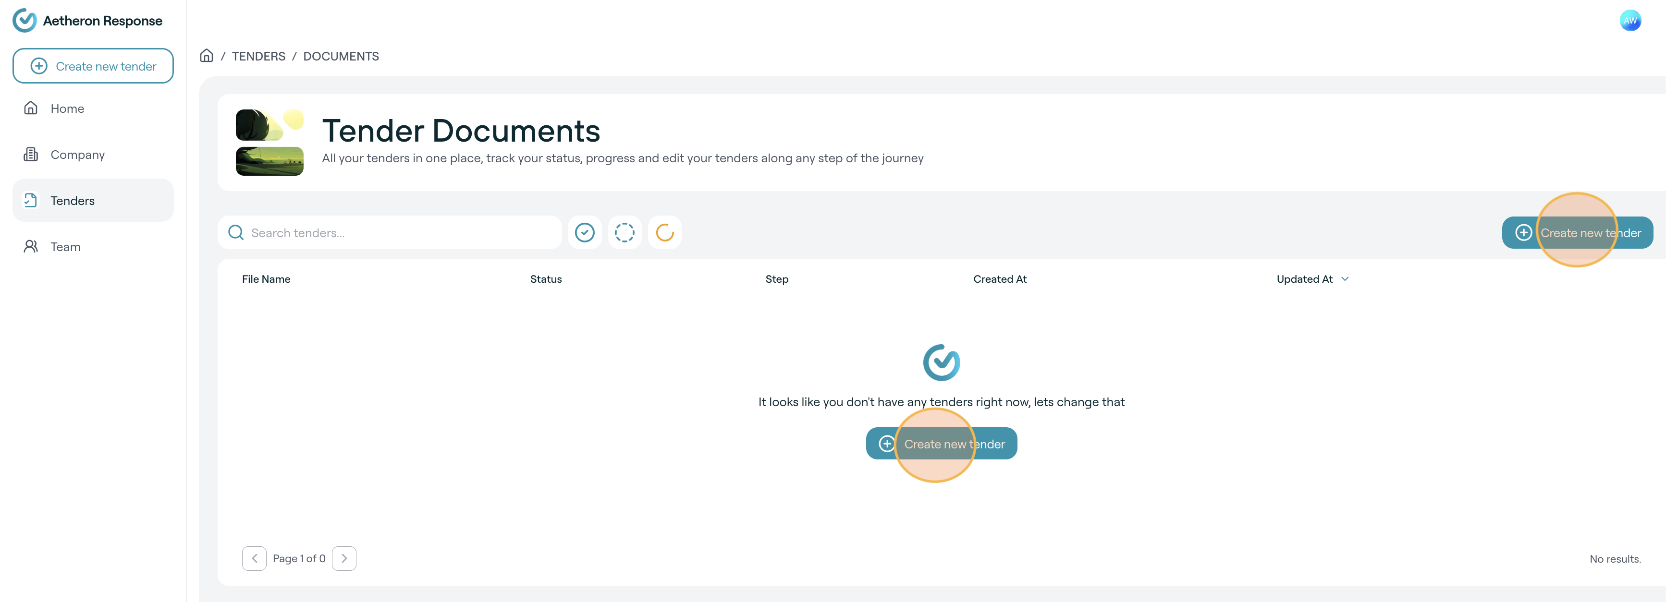Go to the next page arrow
This screenshot has width=1666, height=602.
[344, 558]
